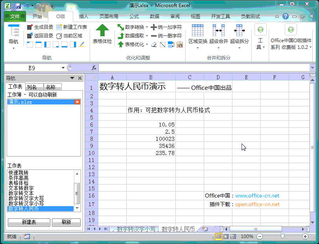319x244 pixels.
Task: Click the 新建表 button
Action: coord(29,222)
